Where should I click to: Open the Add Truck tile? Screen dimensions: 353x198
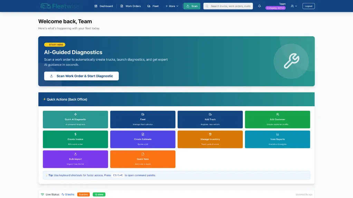210,119
